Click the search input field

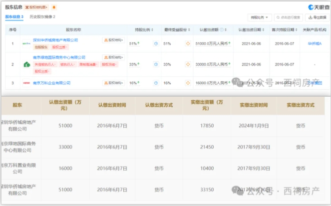[289, 17]
